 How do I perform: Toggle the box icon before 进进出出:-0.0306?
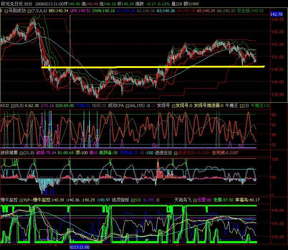point(176,153)
